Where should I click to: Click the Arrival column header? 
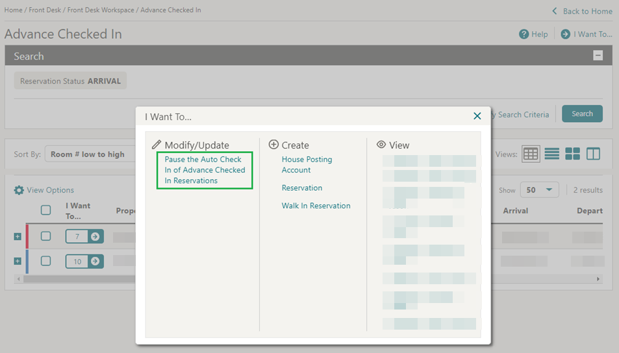click(515, 211)
